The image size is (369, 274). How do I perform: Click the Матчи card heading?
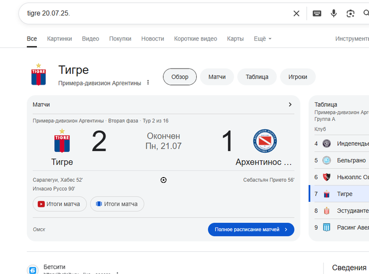click(x=41, y=104)
